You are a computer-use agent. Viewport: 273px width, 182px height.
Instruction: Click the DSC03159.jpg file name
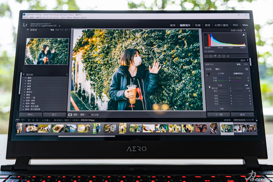coord(88,120)
